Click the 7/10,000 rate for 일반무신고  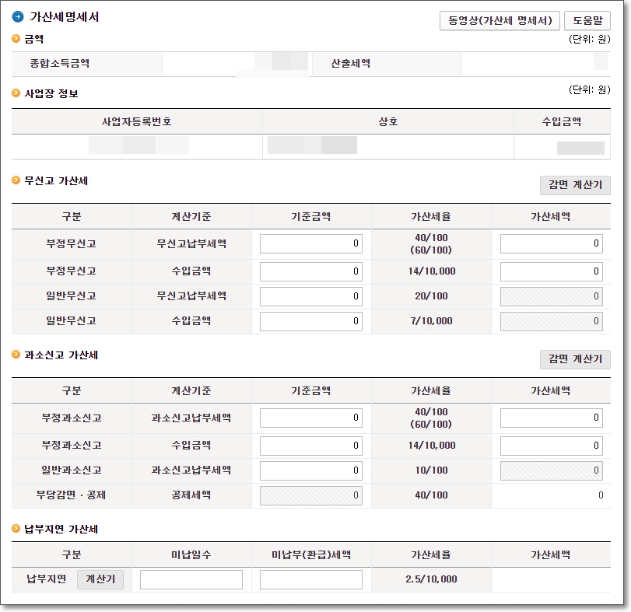click(x=431, y=321)
